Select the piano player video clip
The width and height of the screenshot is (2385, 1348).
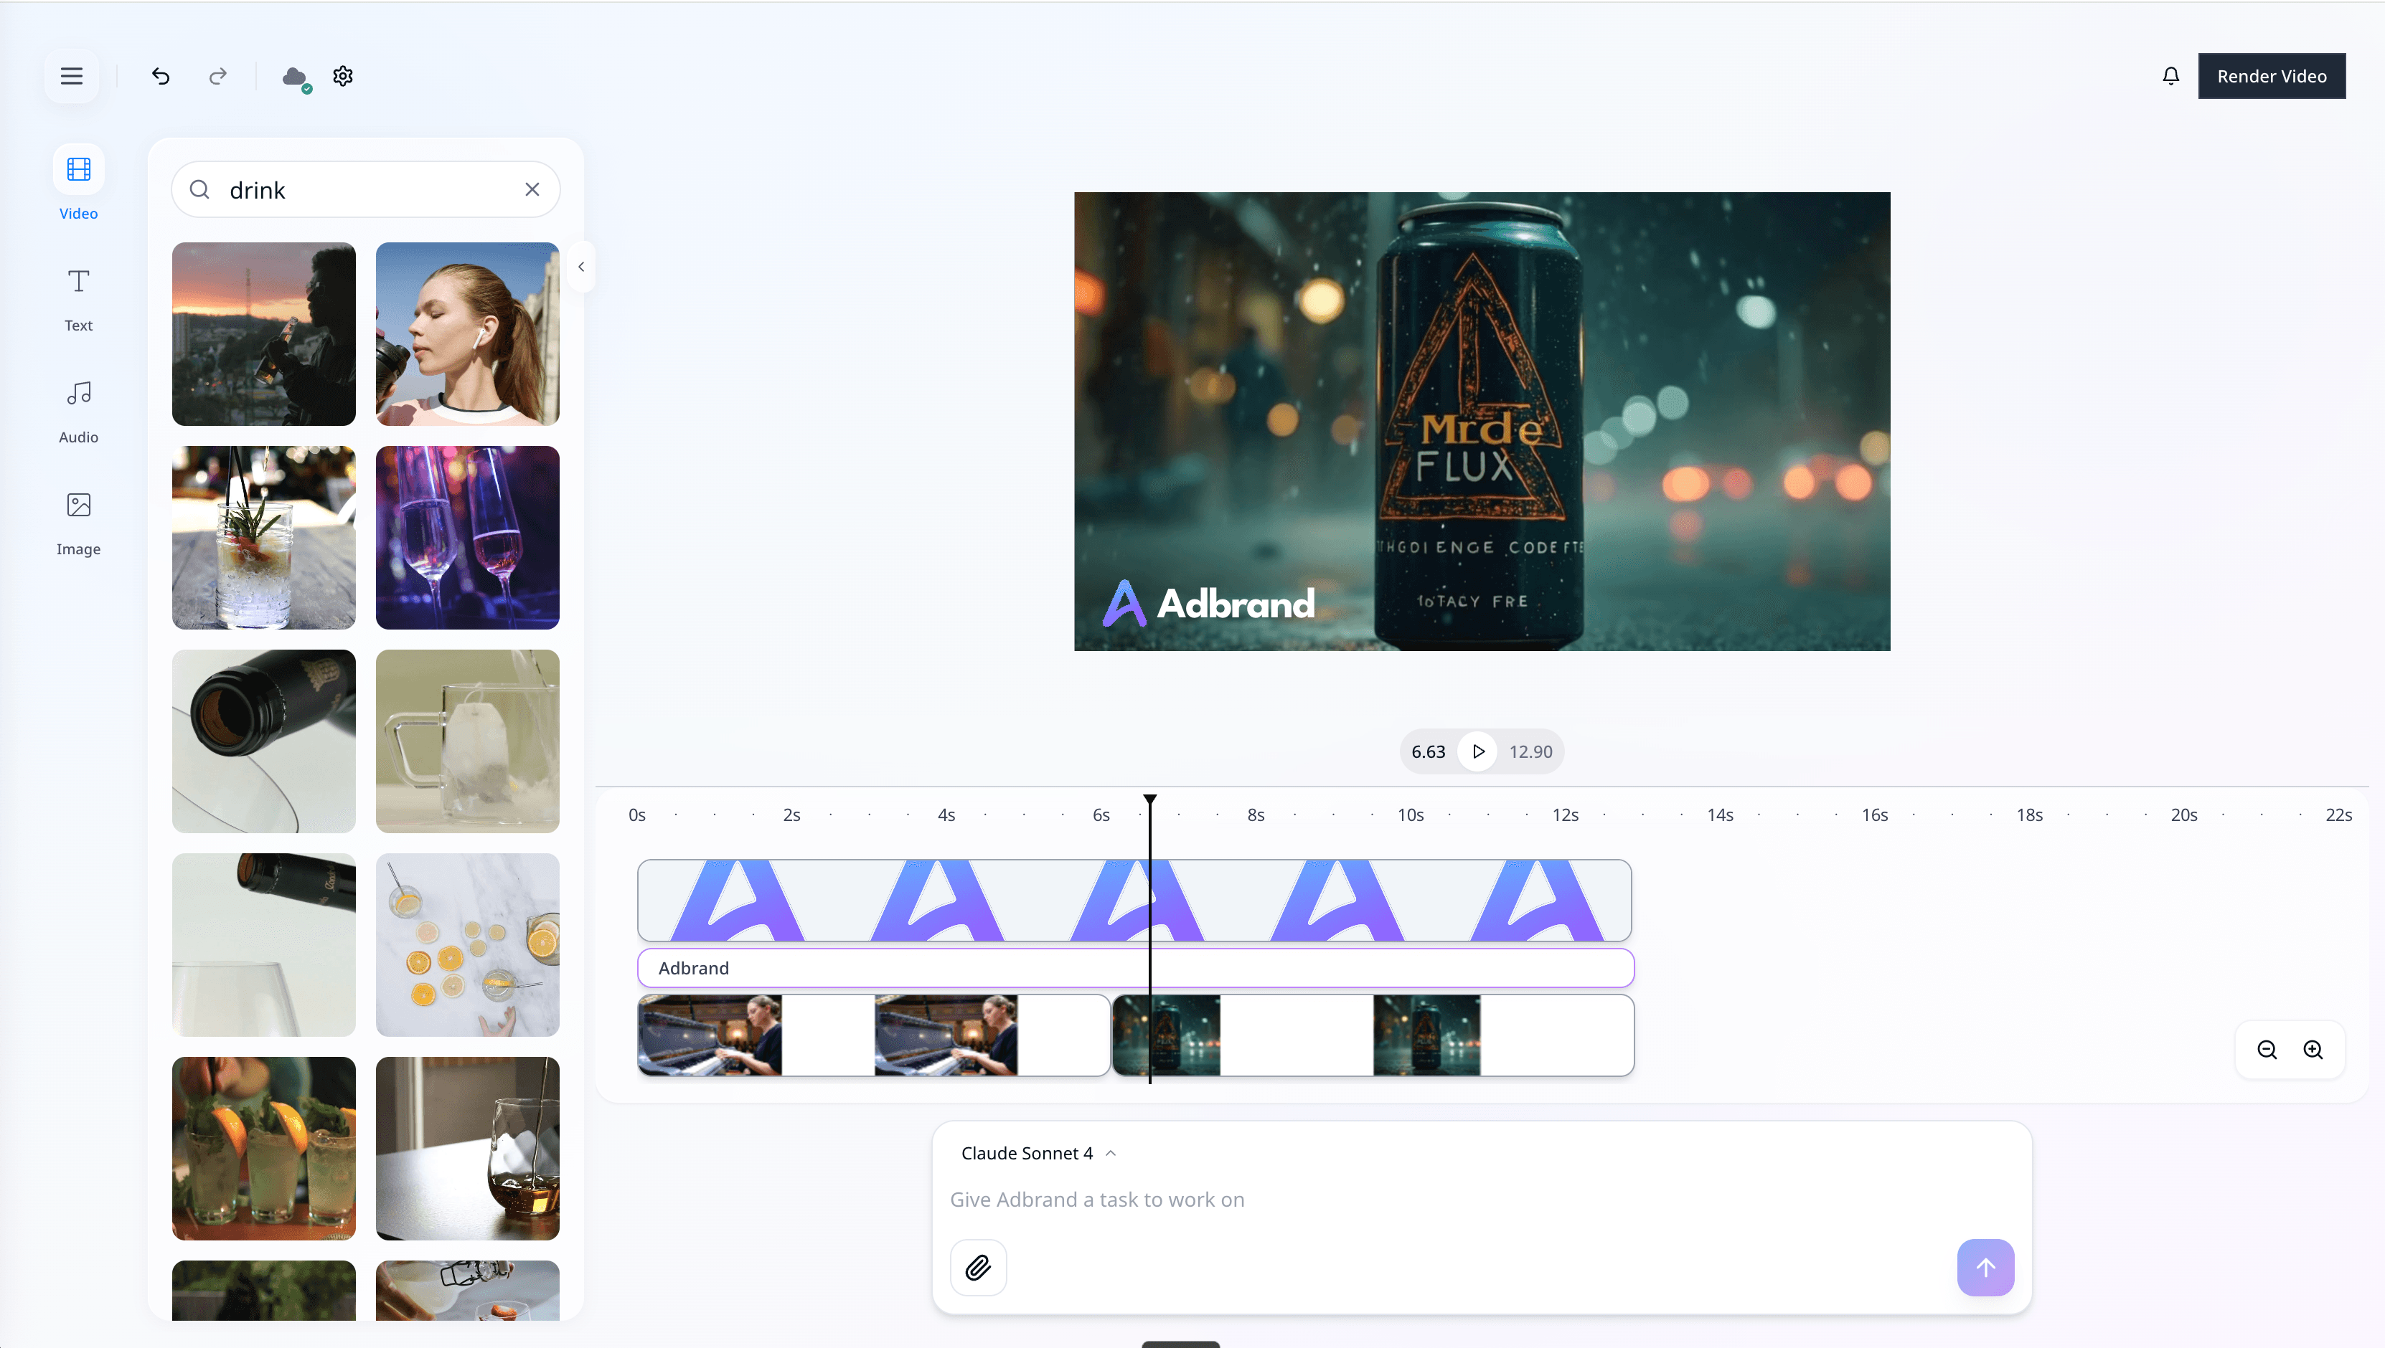point(873,1035)
